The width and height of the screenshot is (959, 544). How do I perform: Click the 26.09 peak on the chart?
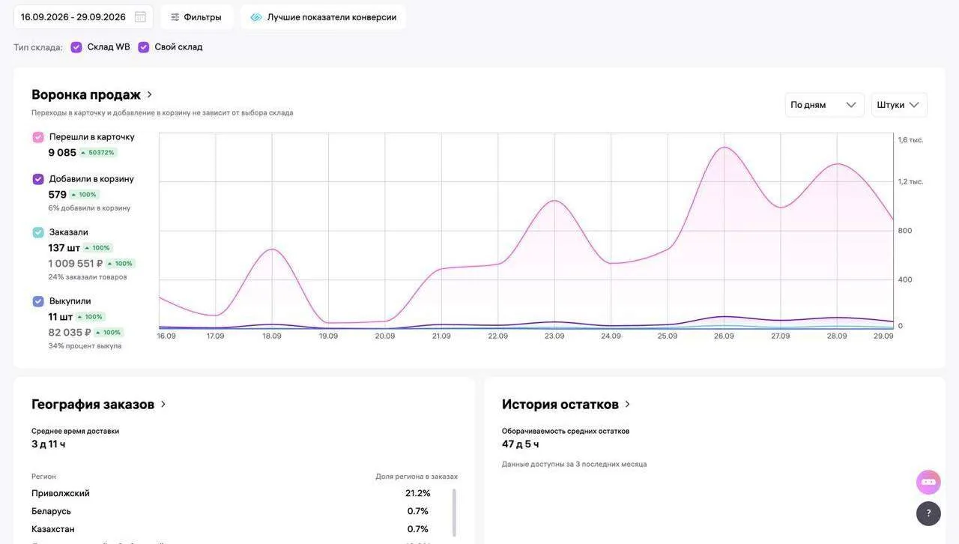(x=724, y=148)
